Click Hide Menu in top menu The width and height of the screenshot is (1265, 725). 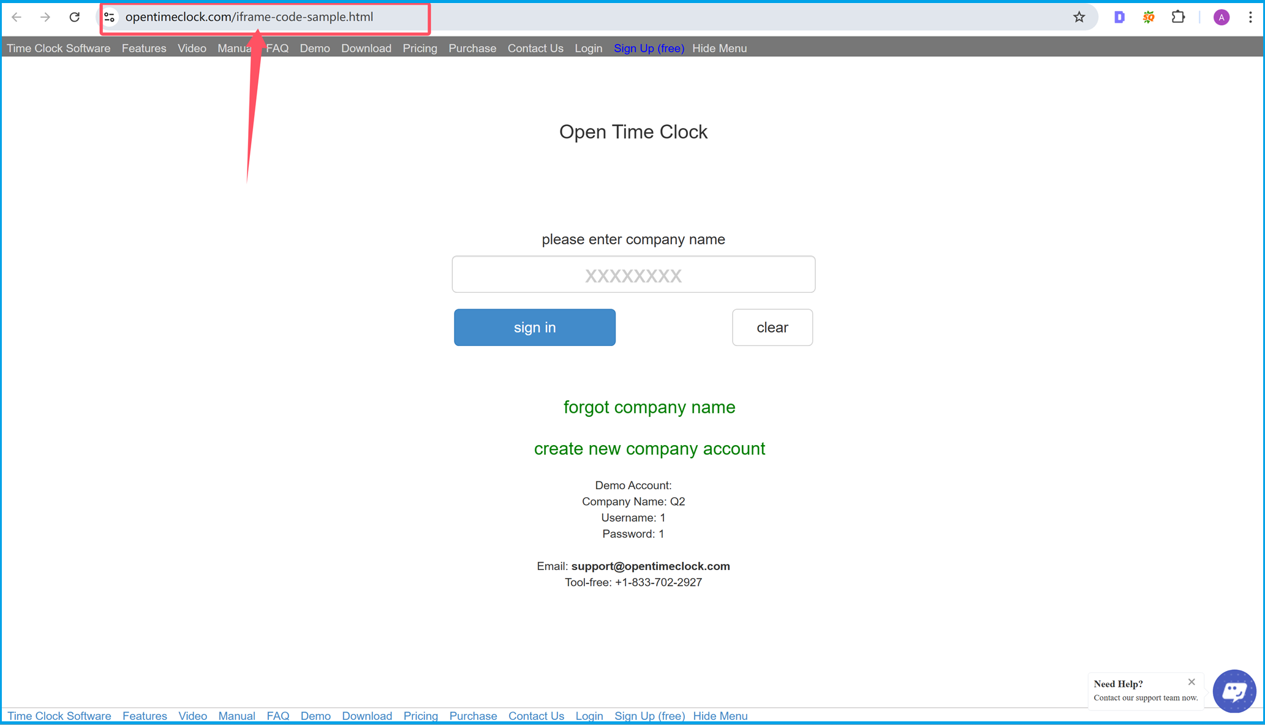pos(720,48)
